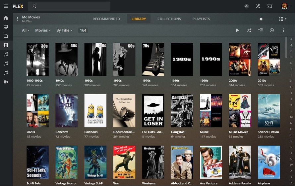295x186 pixels.
Task: Switch to the Recommended tab
Action: pos(106,19)
